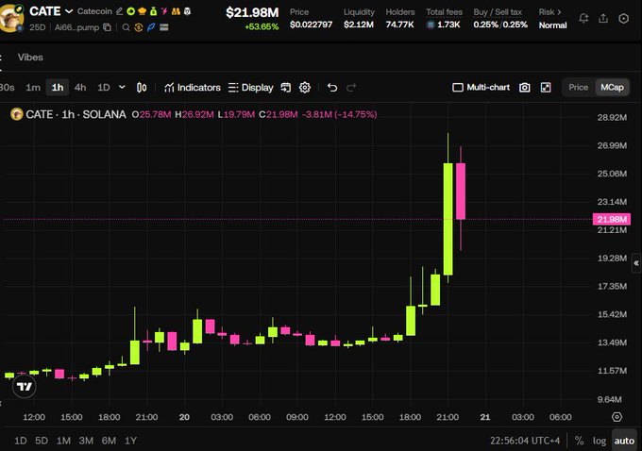Set date range to 6M

[109, 441]
